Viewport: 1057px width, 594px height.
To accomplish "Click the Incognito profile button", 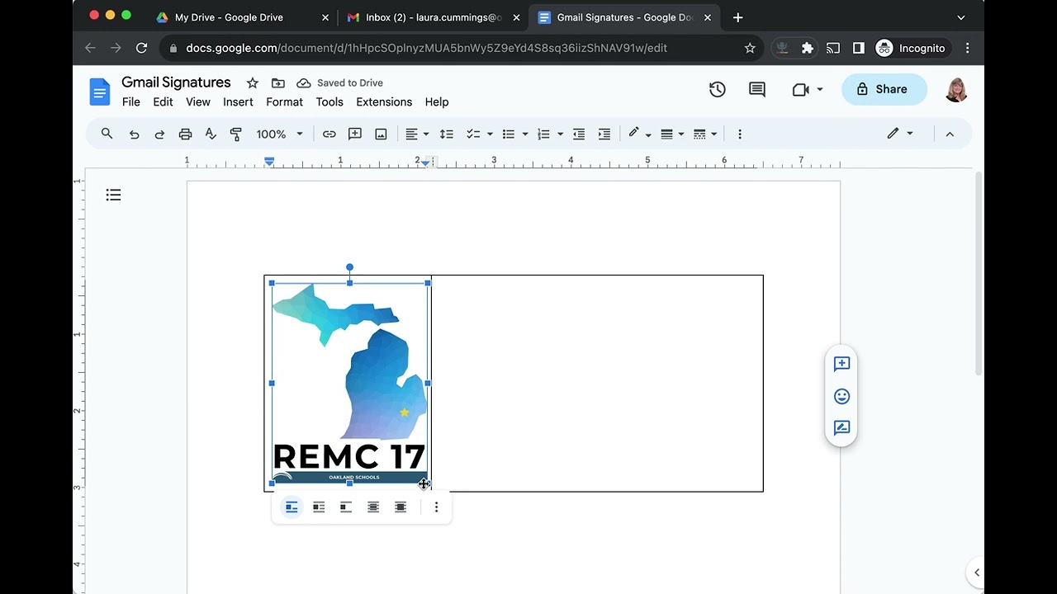I will [911, 48].
